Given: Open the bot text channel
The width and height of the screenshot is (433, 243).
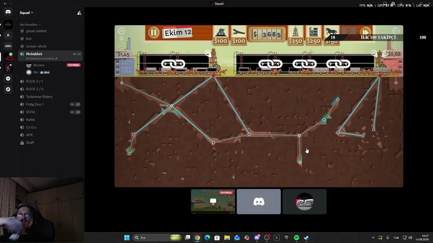Looking at the screenshot, I should [x=50, y=39].
